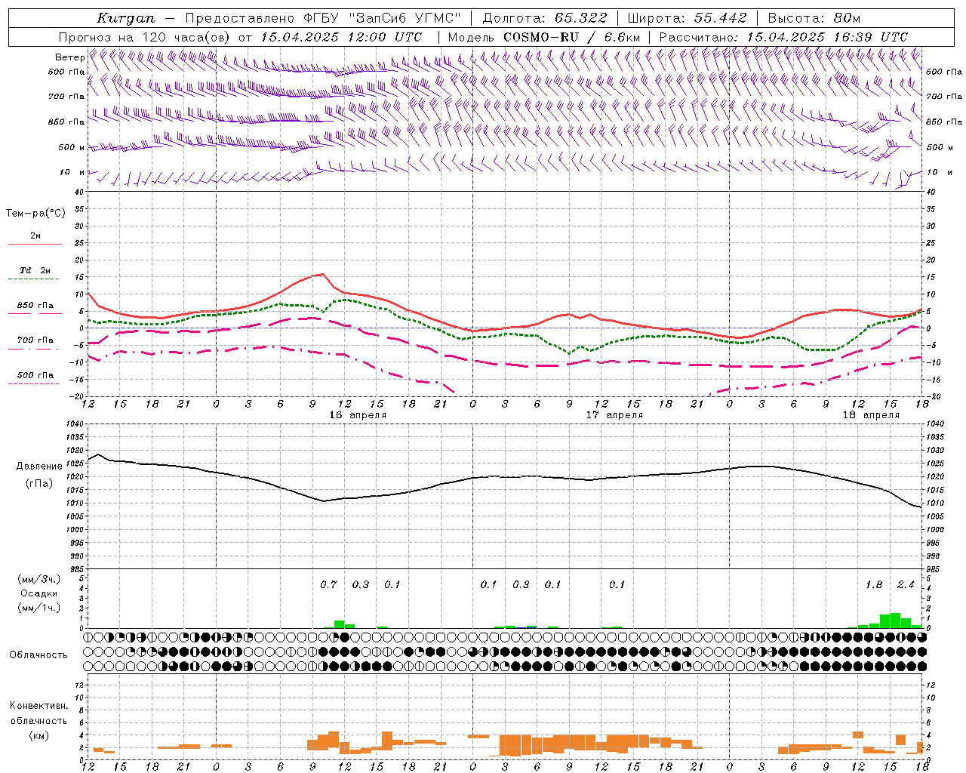Image resolution: width=966 pixels, height=773 pixels.
Task: Click the 700 гПа temperature legend entry
Action: point(35,340)
